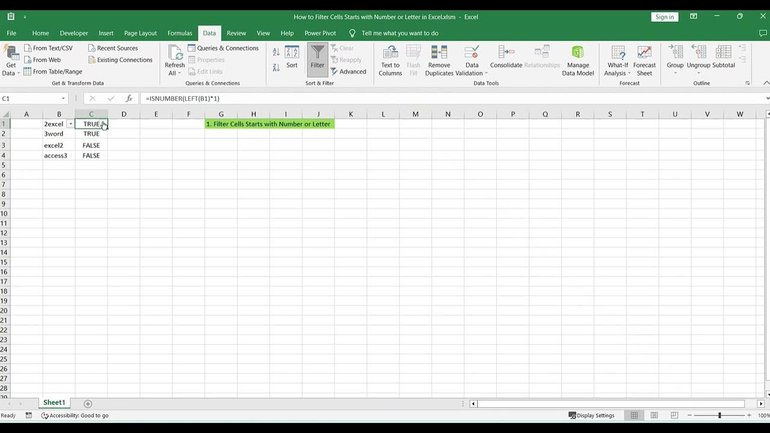The width and height of the screenshot is (770, 433).
Task: Open Data Validation dropdown arrow
Action: point(486,73)
